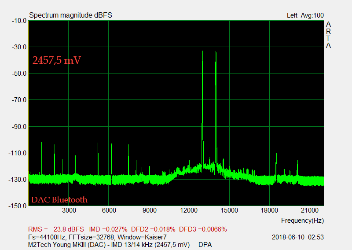Image resolution: width=352 pixels, height=250 pixels.
Task: Click the red 'DAC Bluetooth' annotation
Action: coord(59,200)
